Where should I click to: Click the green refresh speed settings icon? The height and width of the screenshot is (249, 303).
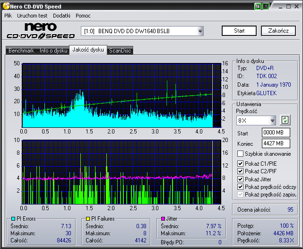pyautogui.click(x=285, y=120)
